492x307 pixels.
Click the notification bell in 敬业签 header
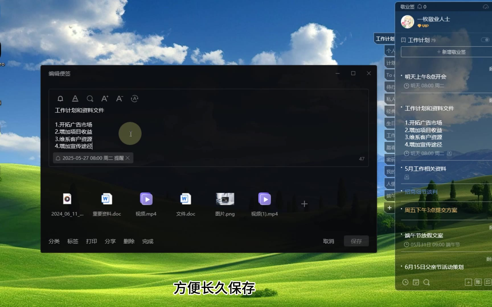click(x=420, y=7)
